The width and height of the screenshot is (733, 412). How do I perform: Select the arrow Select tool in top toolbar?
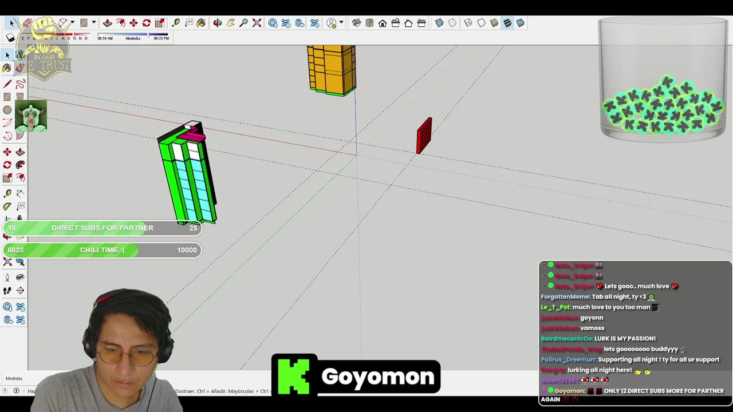tap(11, 23)
